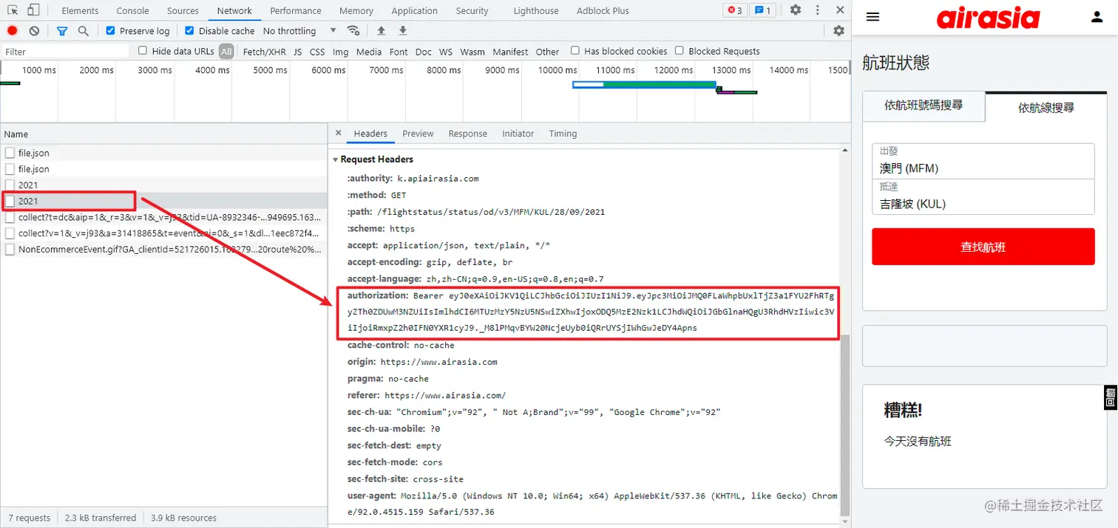The width and height of the screenshot is (1118, 528).
Task: Filter by Doc requests
Action: [423, 52]
